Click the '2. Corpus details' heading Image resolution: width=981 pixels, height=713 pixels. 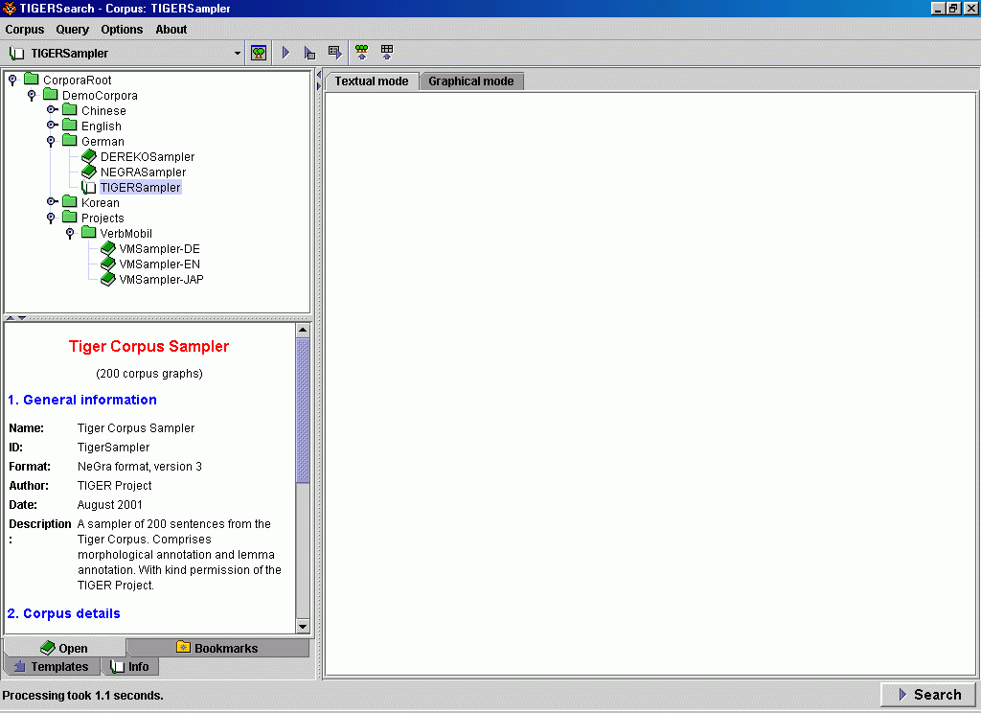click(64, 613)
